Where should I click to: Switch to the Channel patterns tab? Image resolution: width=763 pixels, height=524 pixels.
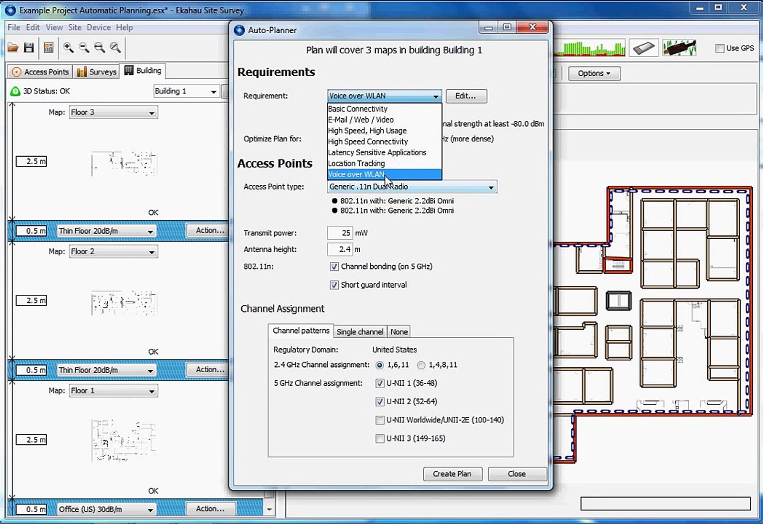click(301, 331)
